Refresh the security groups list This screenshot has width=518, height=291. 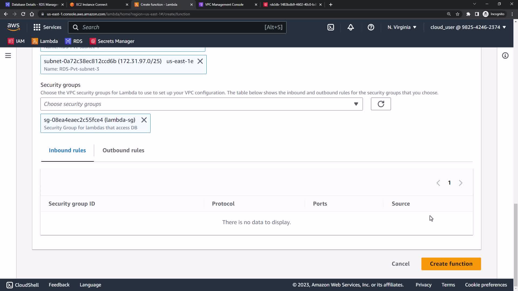coord(381,104)
